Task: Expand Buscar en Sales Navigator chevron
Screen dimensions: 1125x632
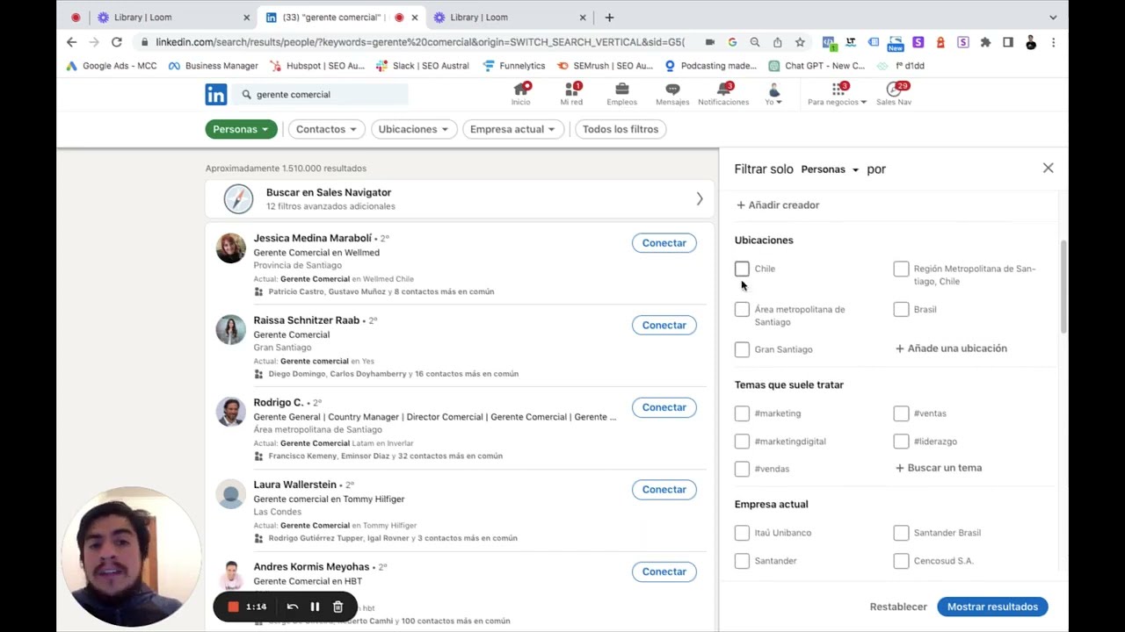Action: tap(700, 199)
